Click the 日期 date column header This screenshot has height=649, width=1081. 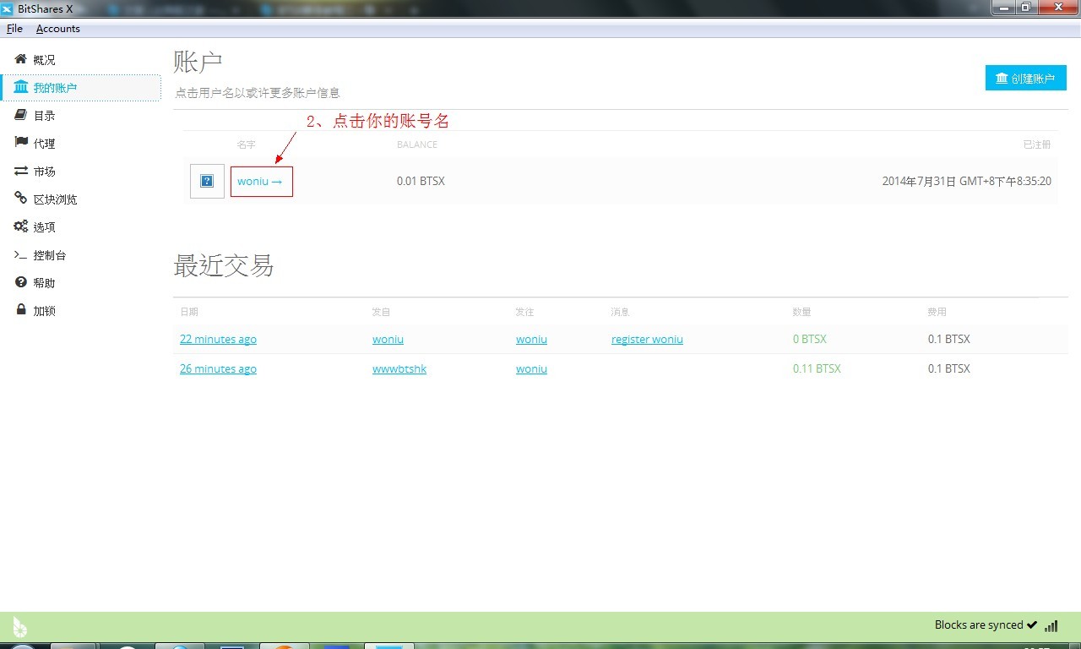(x=189, y=312)
